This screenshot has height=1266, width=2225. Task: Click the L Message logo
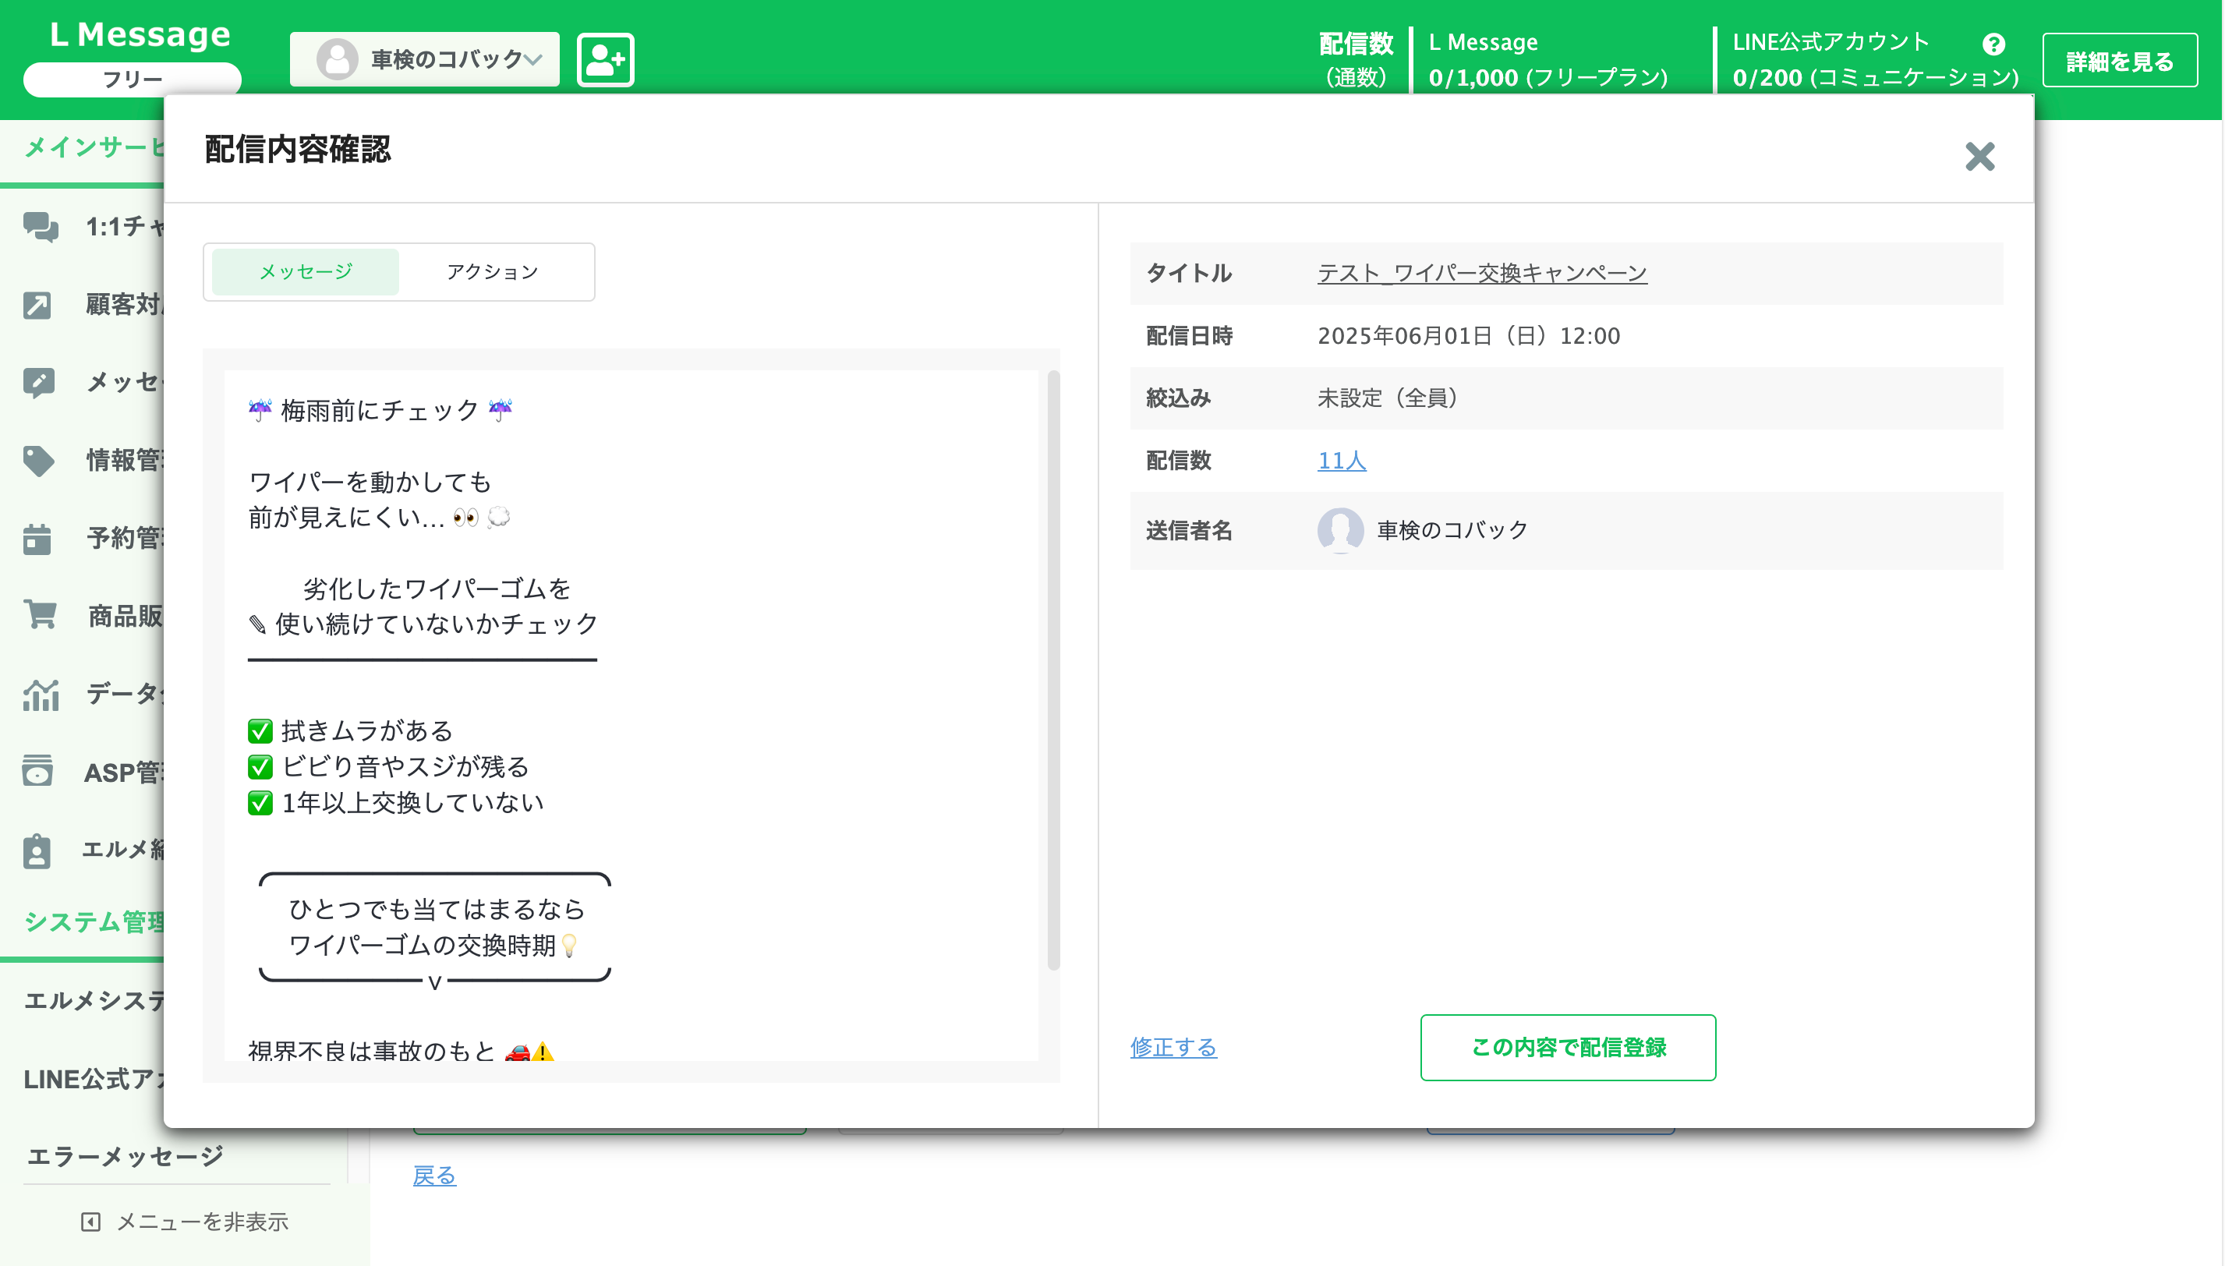pos(140,35)
